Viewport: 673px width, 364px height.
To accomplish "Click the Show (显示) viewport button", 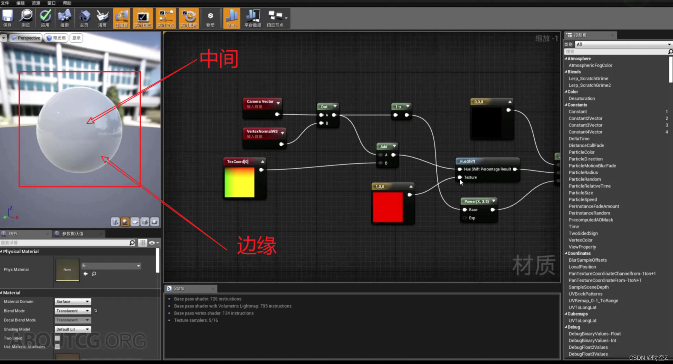I will [76, 38].
